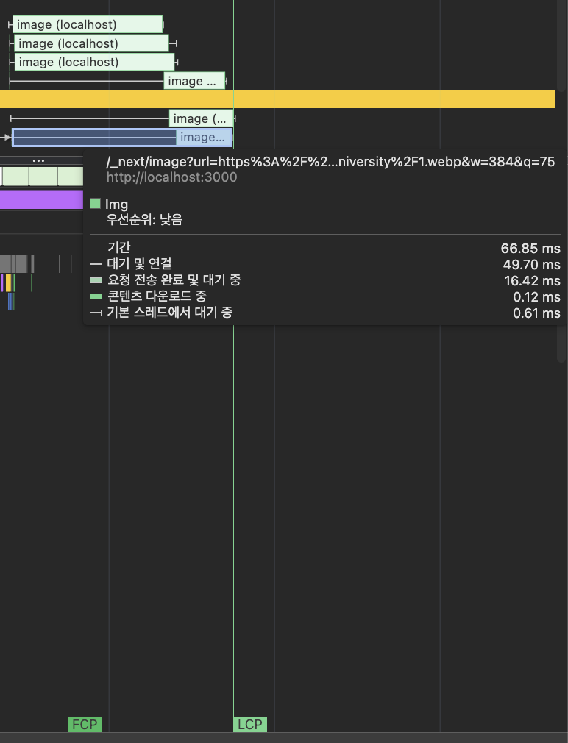568x743 pixels.
Task: Click the /_next/image request URL in tooltip
Action: (x=330, y=162)
